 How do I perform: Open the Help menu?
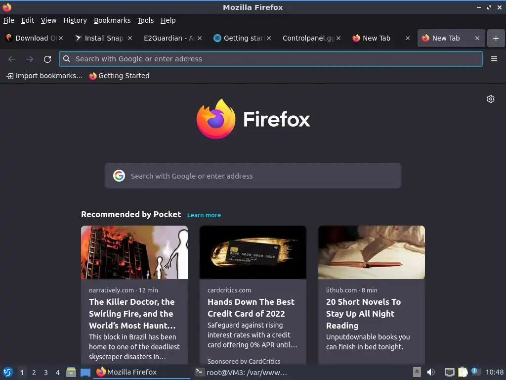pyautogui.click(x=168, y=20)
